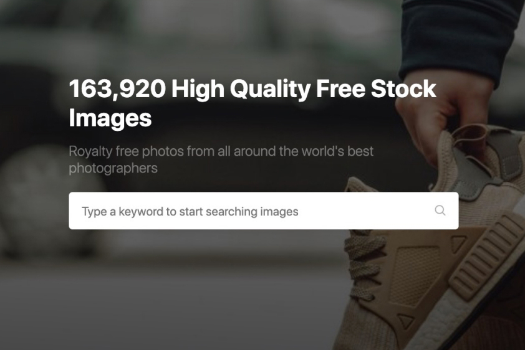
Task: Click the 'Free Stock' heading text
Action: coord(376,88)
